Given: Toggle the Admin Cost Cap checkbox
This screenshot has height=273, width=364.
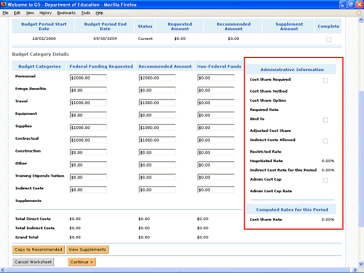Looking at the screenshot, I should (x=325, y=180).
